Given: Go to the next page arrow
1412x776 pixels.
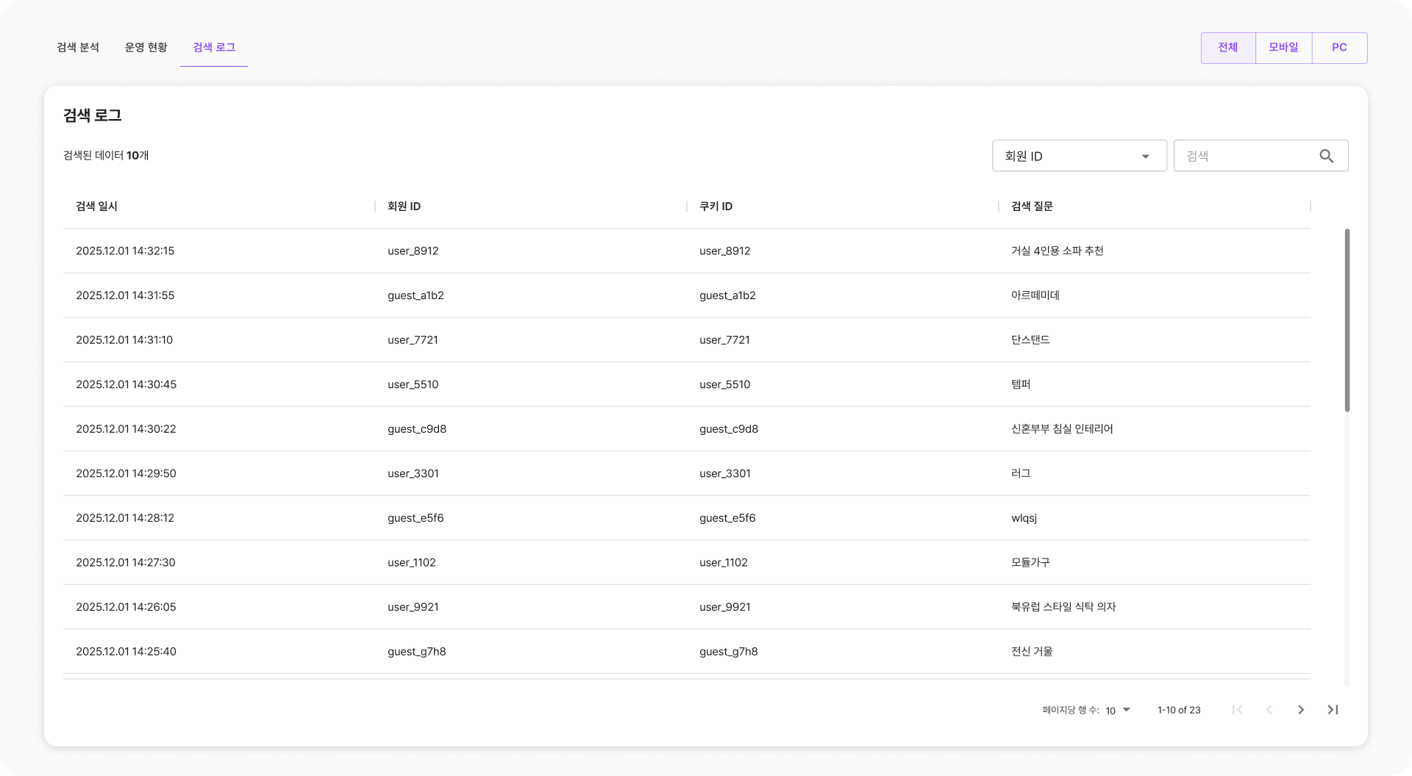Looking at the screenshot, I should (1300, 710).
